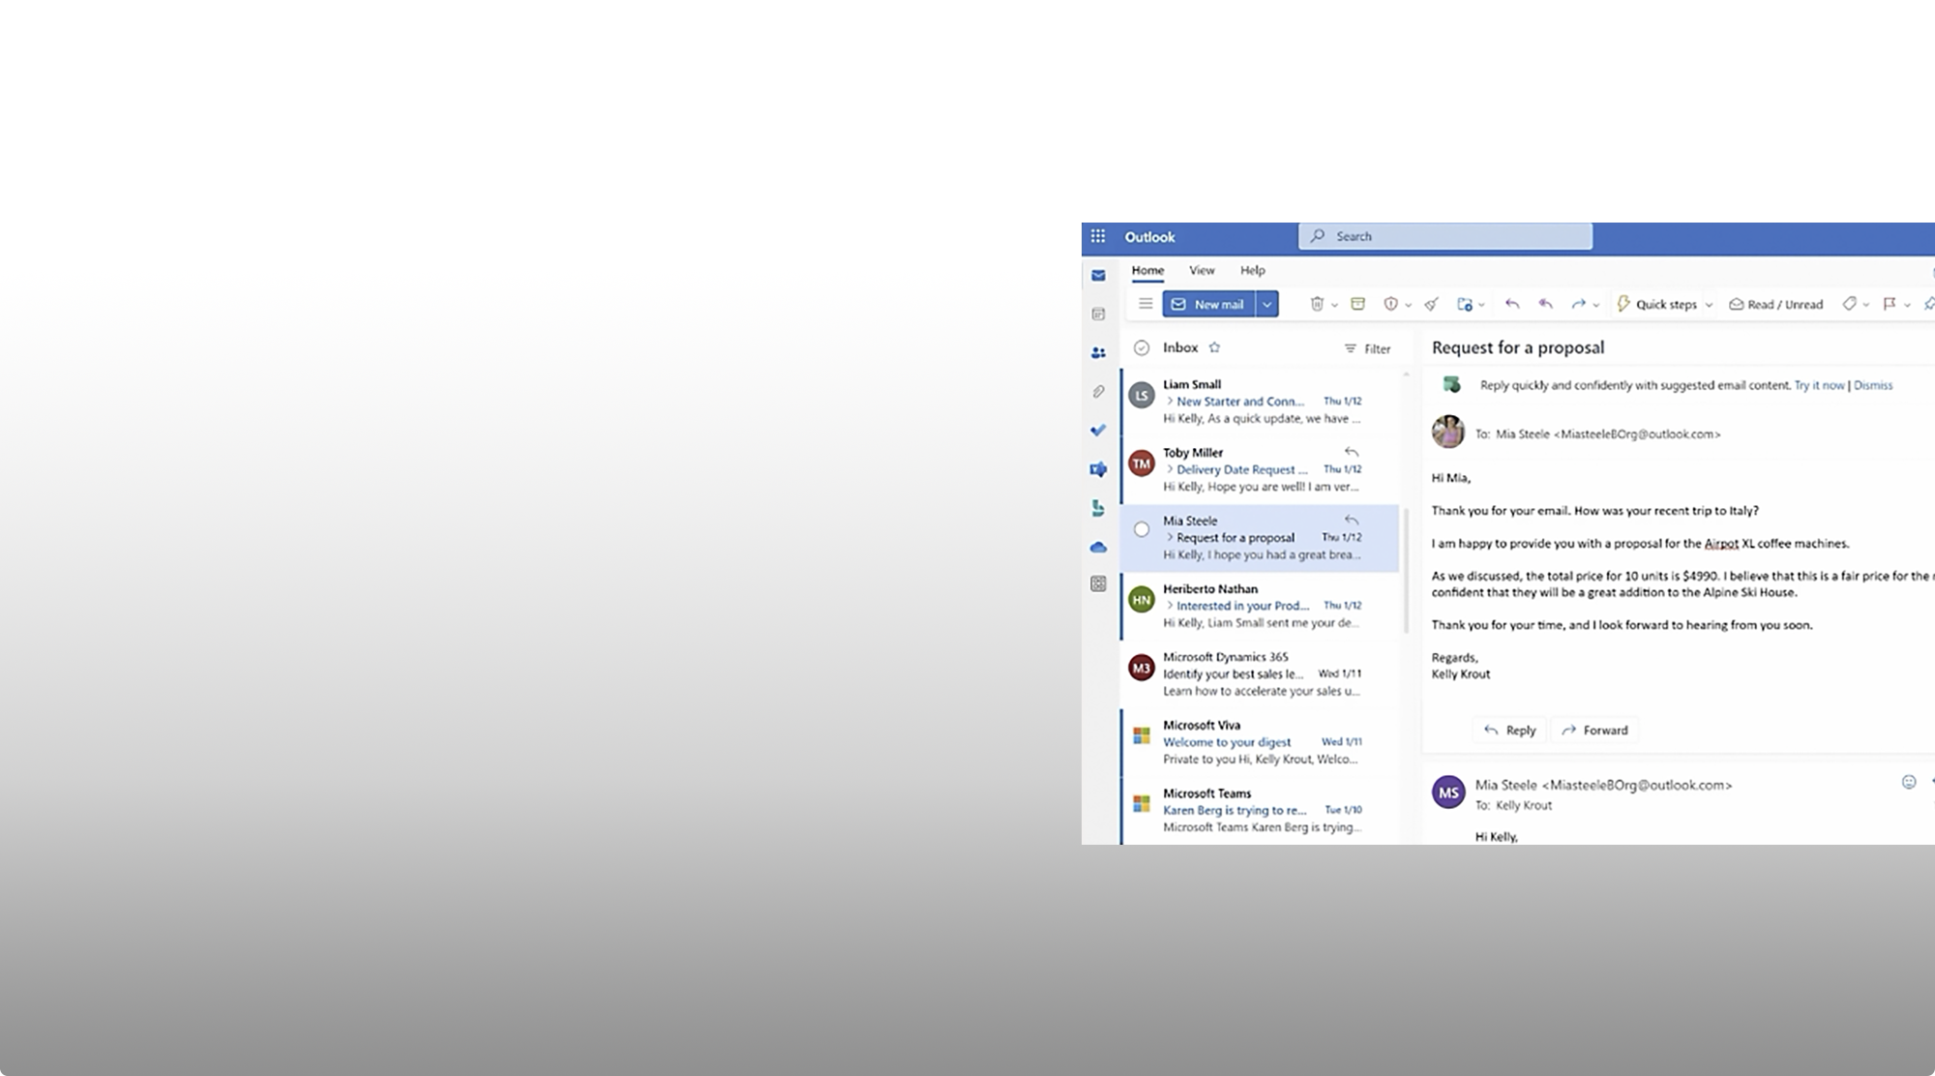Expand the Categorize dropdown arrow
Screen dimensions: 1935x1076
point(1865,305)
